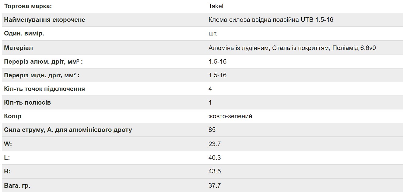Screen dimensions: 403x194
Task: Click 'Клема силова ввідна подвійна UTB 1.5-16' text
Action: [271, 20]
